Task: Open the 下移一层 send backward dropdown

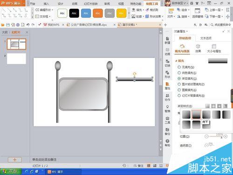Action: 214,16
